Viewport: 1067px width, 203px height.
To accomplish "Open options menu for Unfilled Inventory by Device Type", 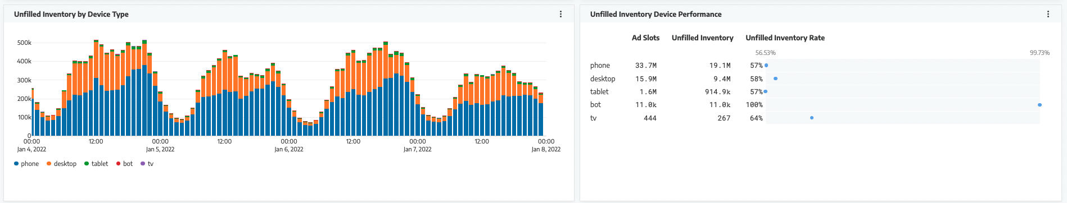I will [560, 14].
